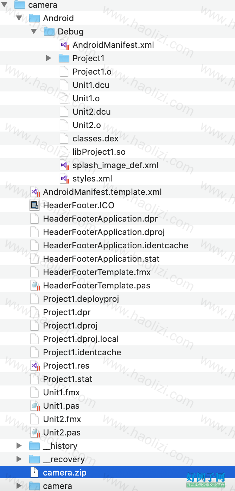235x491 pixels.
Task: Select AndroidManifest.template.xml file name
Action: [x=102, y=192]
